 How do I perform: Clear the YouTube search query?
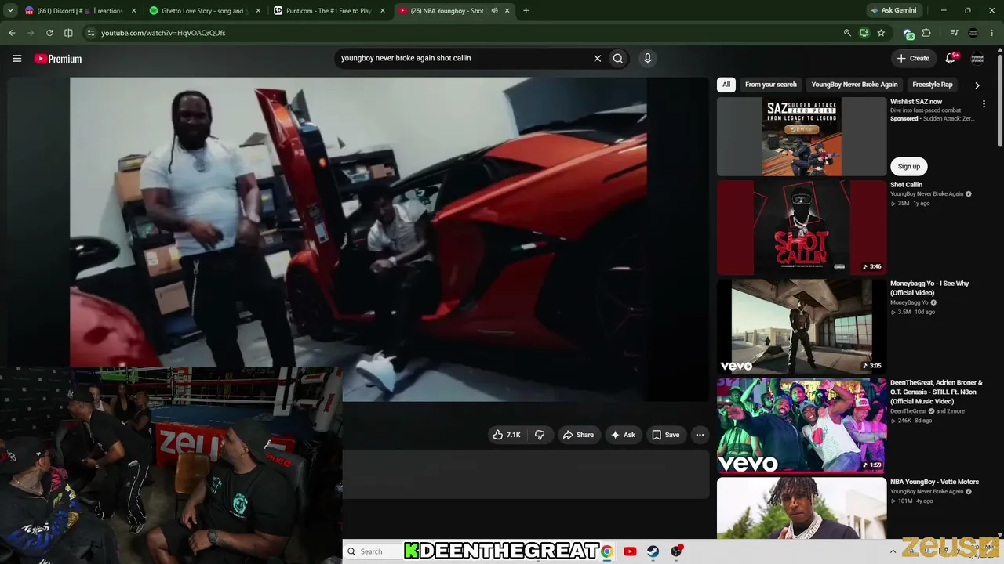point(597,58)
